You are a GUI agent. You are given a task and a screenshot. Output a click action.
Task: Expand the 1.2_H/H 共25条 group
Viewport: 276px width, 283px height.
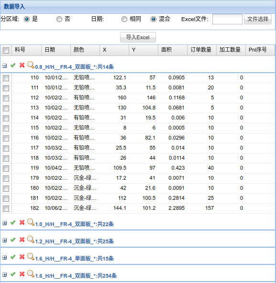pyautogui.click(x=5, y=240)
